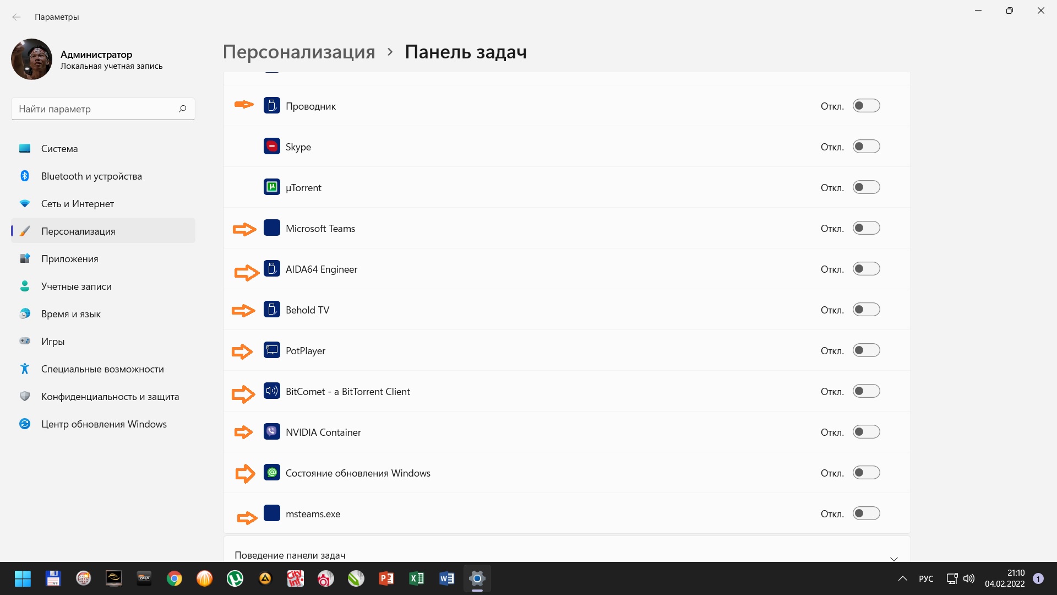
Task: Click the back arrow in title bar
Action: (x=17, y=17)
